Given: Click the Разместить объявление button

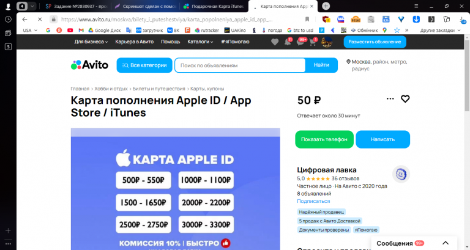Looking at the screenshot, I should pyautogui.click(x=375, y=42).
